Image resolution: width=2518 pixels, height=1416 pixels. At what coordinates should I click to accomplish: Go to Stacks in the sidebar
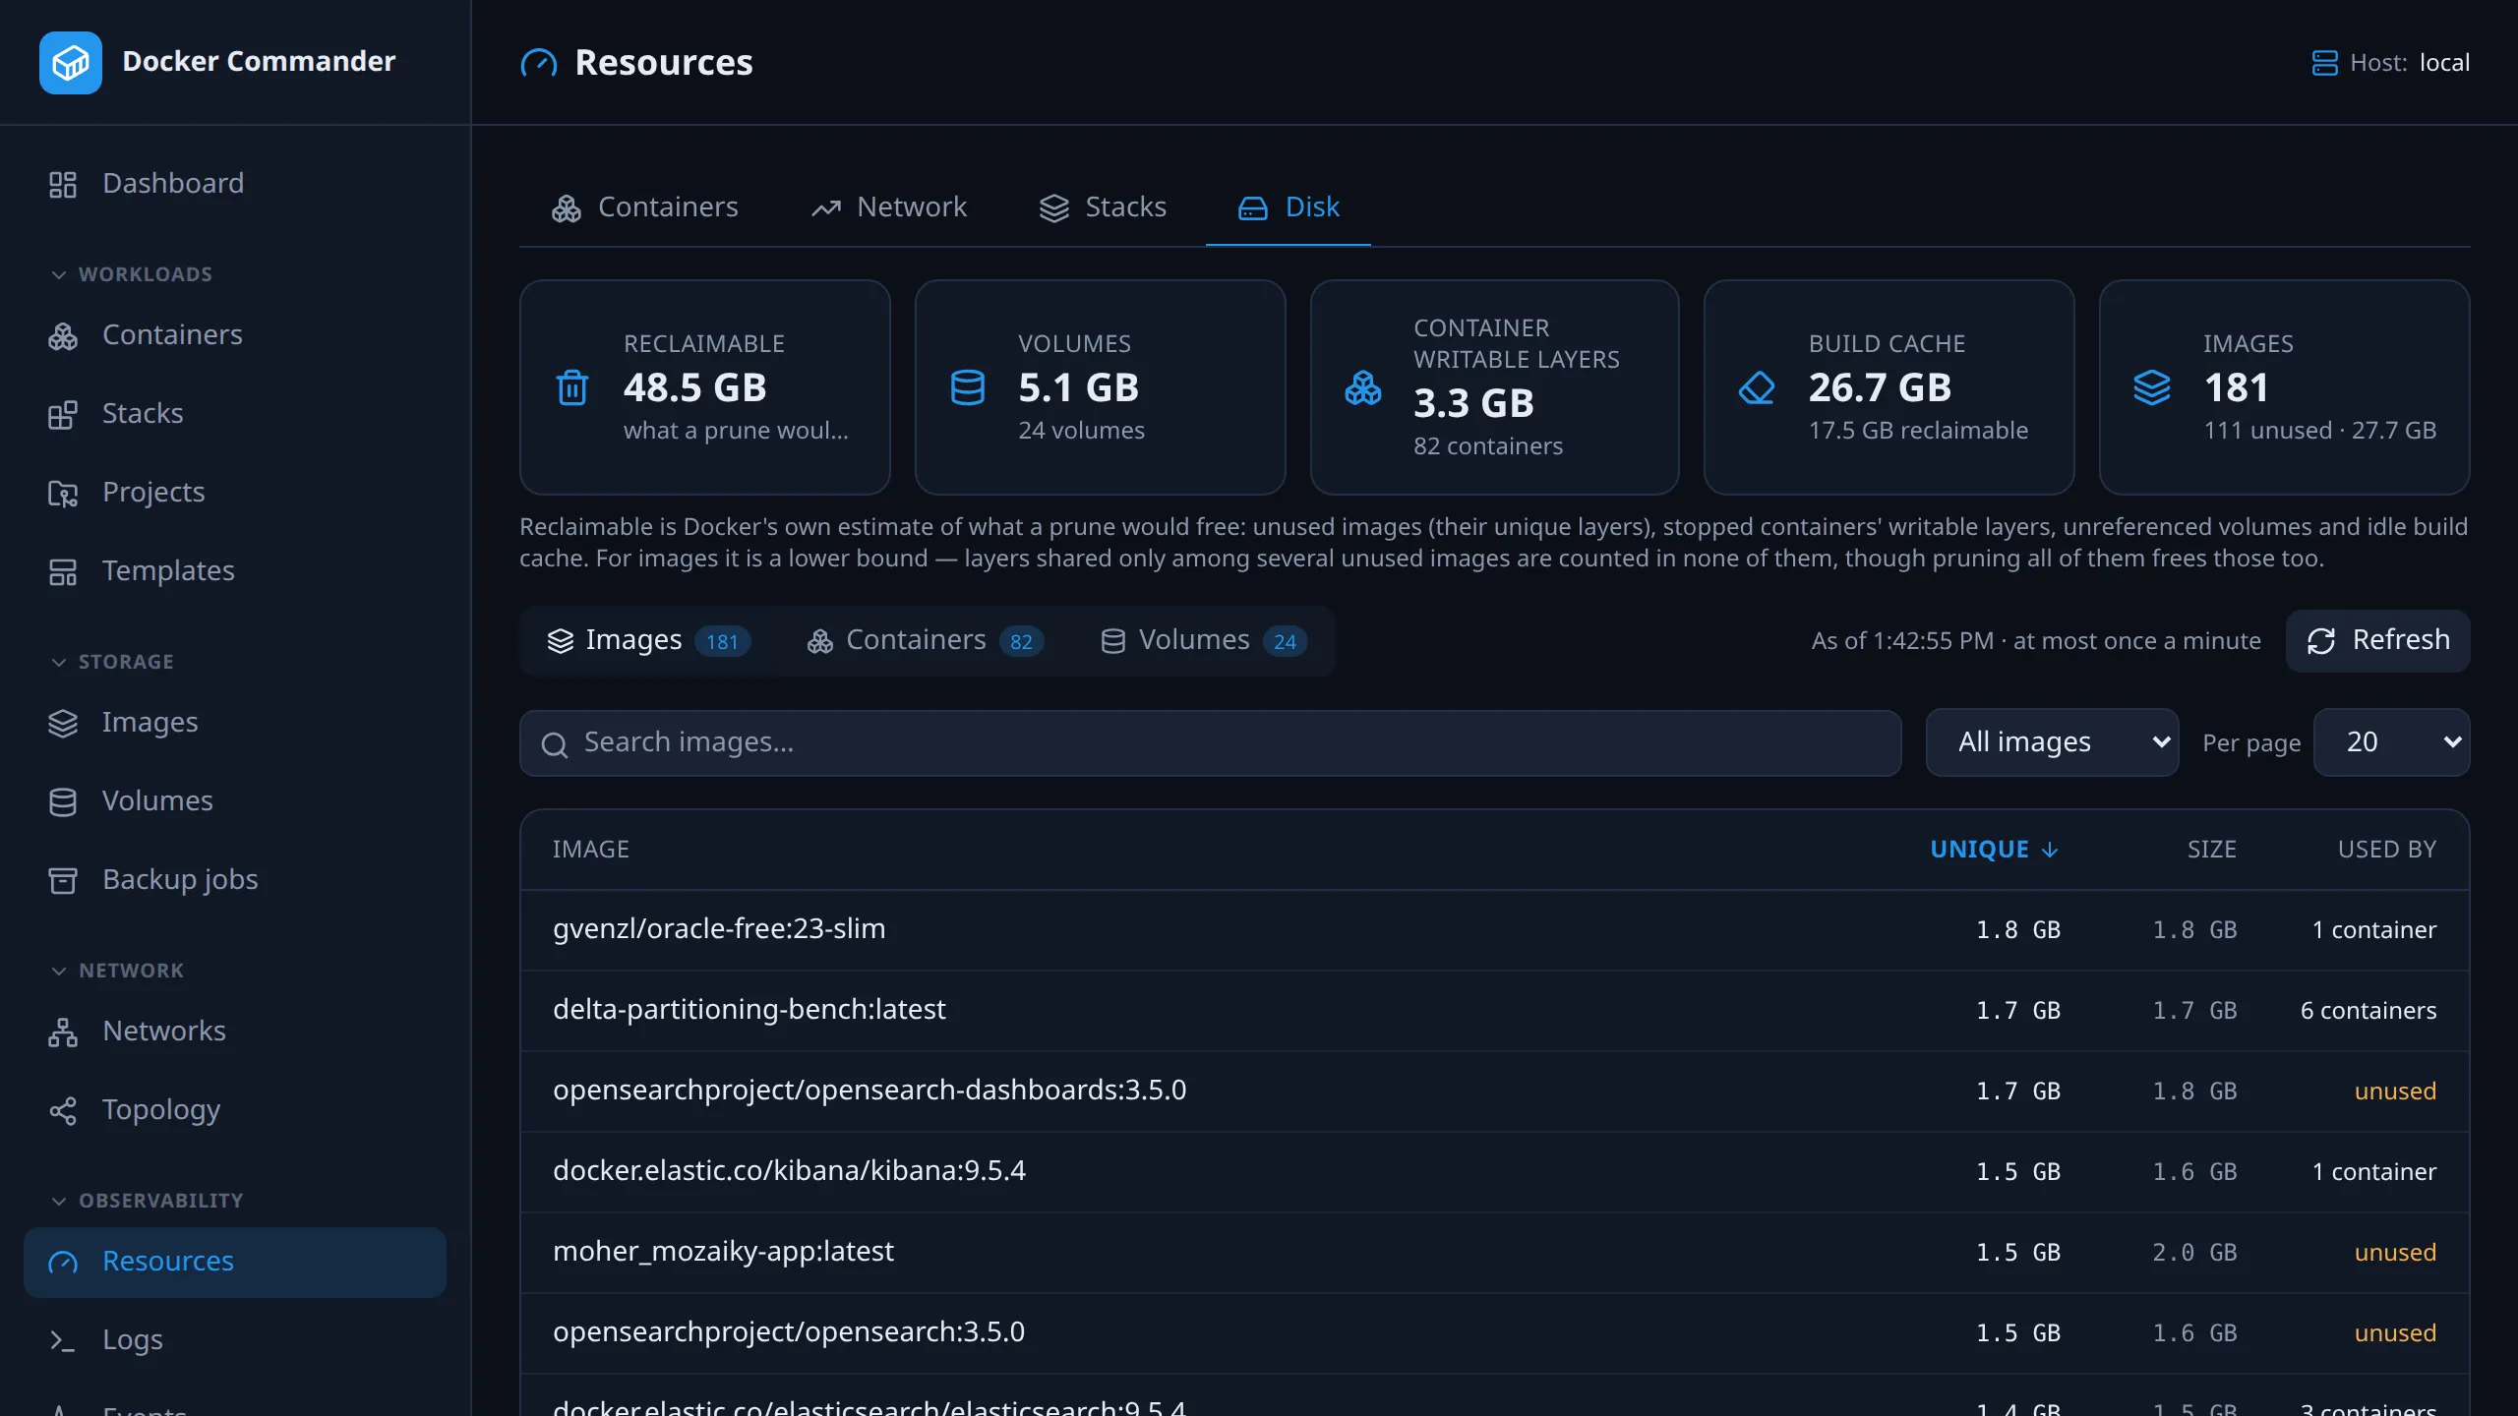235,414
